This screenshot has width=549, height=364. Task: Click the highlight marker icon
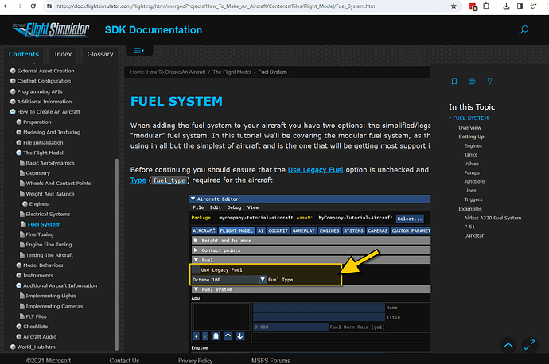(x=489, y=82)
